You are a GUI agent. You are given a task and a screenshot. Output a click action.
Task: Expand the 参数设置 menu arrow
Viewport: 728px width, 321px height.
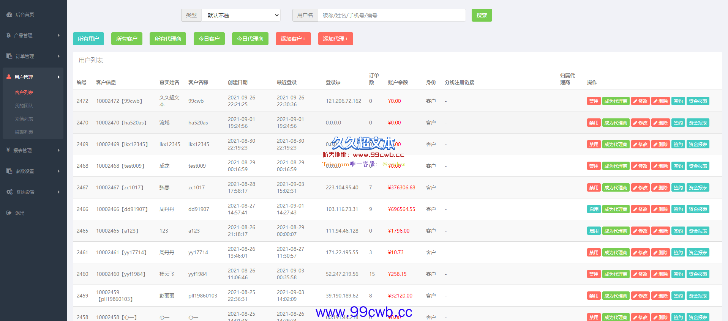pyautogui.click(x=59, y=171)
